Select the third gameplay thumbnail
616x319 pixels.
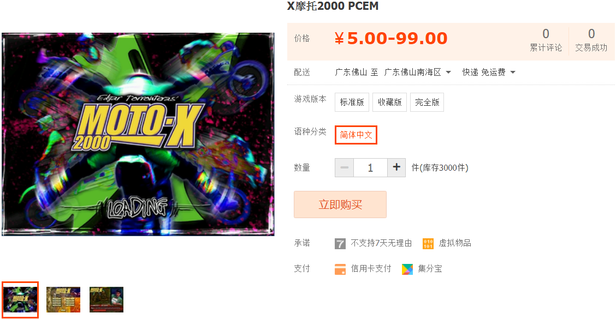click(106, 300)
